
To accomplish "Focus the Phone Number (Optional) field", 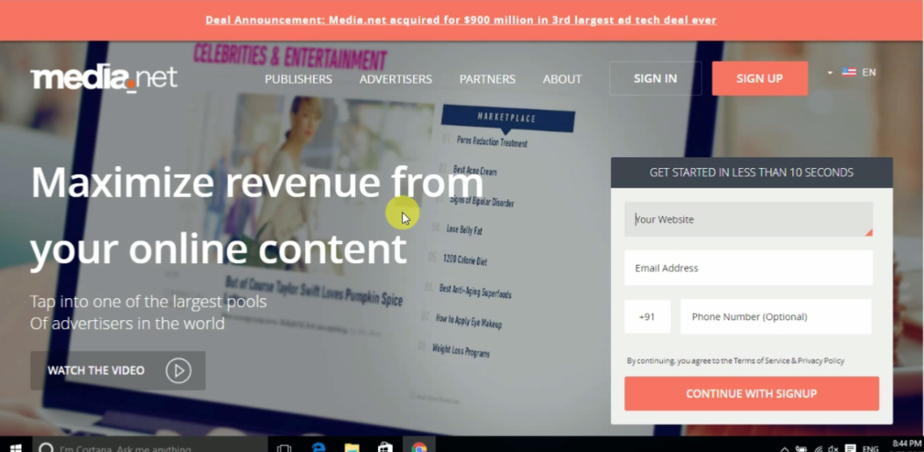I will [775, 317].
